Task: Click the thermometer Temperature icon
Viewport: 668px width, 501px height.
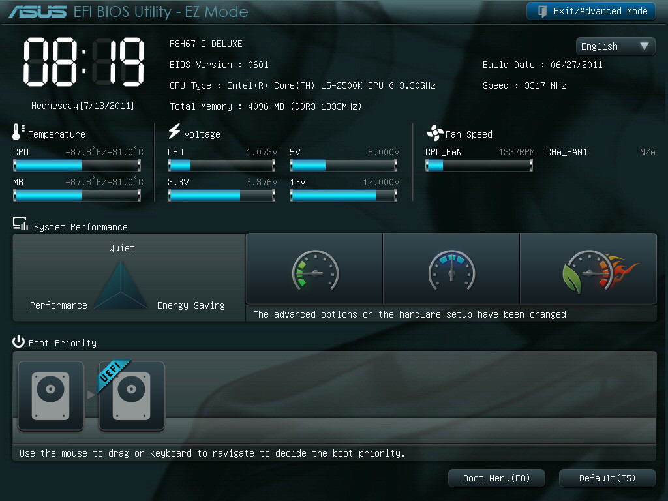Action: (x=18, y=132)
